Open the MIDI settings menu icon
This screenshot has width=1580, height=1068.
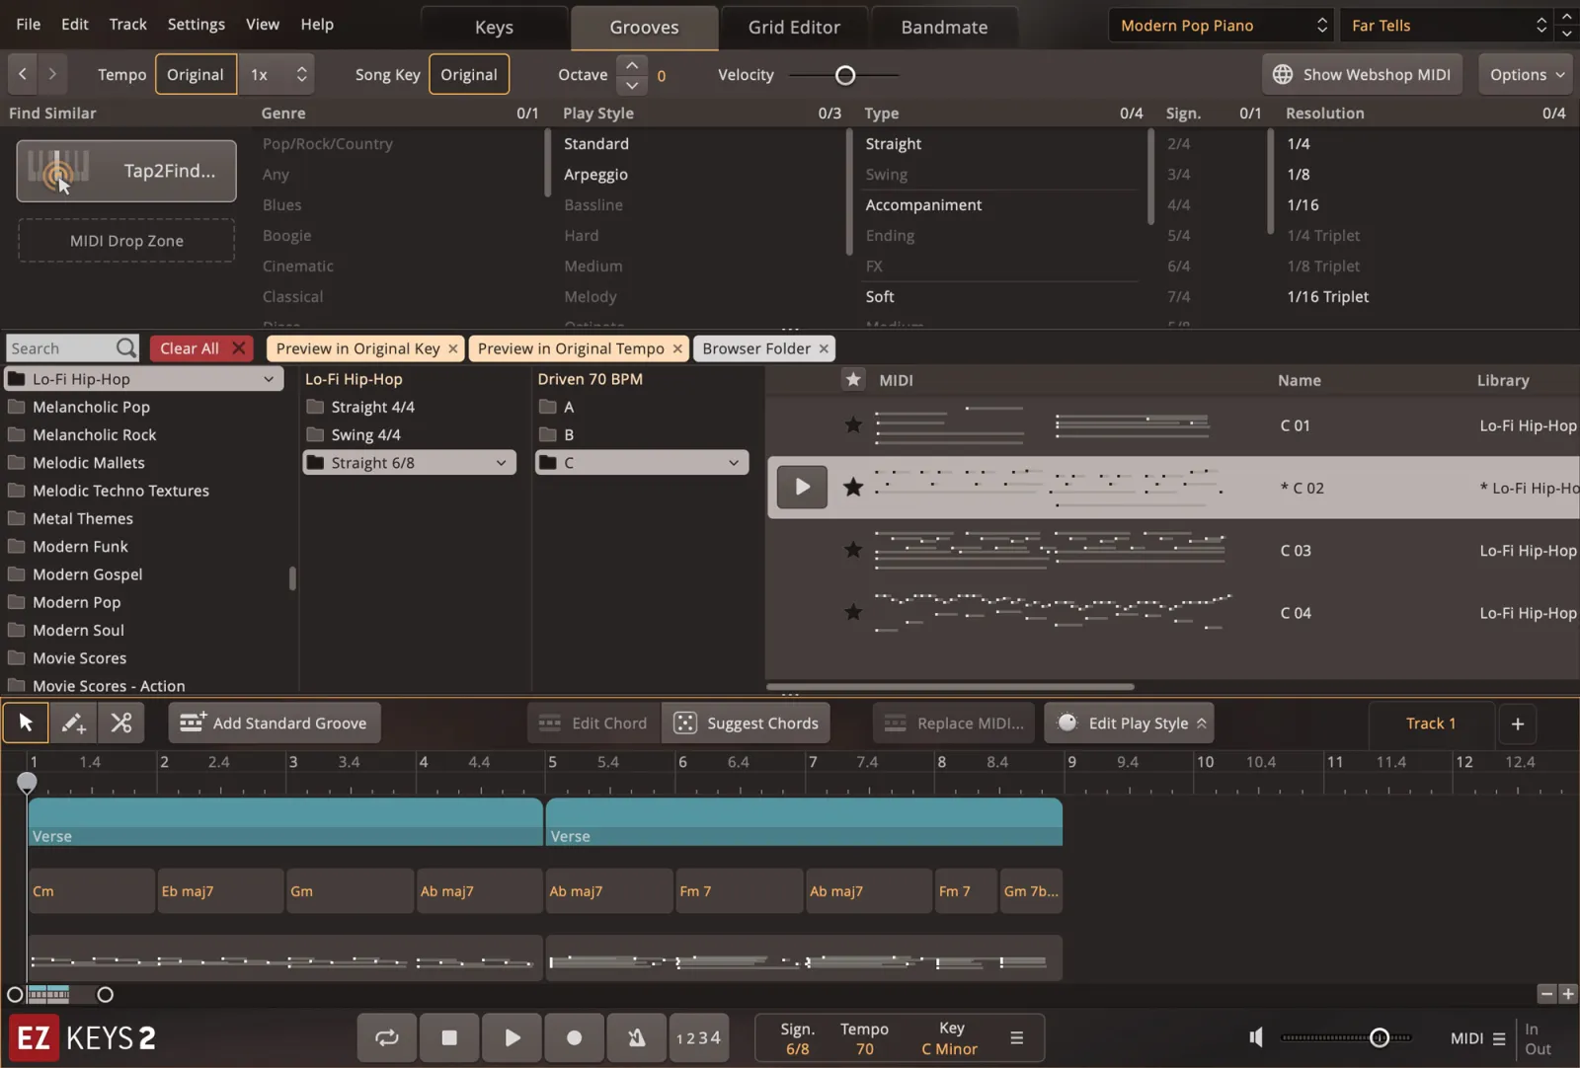tap(1499, 1038)
